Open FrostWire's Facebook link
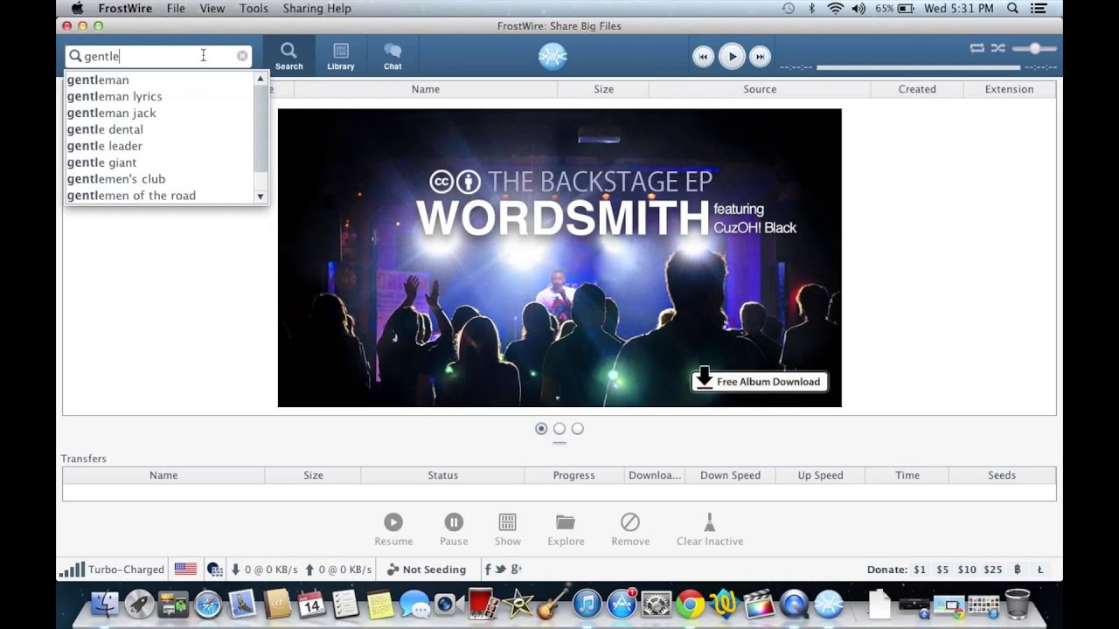The height and width of the screenshot is (629, 1119). [x=488, y=570]
